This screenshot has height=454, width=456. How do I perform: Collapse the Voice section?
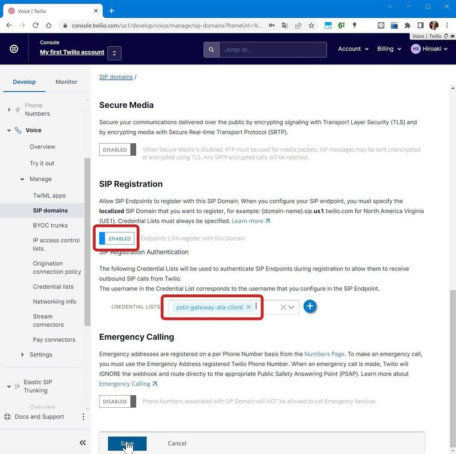tap(9, 131)
